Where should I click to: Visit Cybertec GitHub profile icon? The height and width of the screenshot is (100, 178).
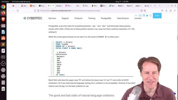pyautogui.click(x=144, y=16)
